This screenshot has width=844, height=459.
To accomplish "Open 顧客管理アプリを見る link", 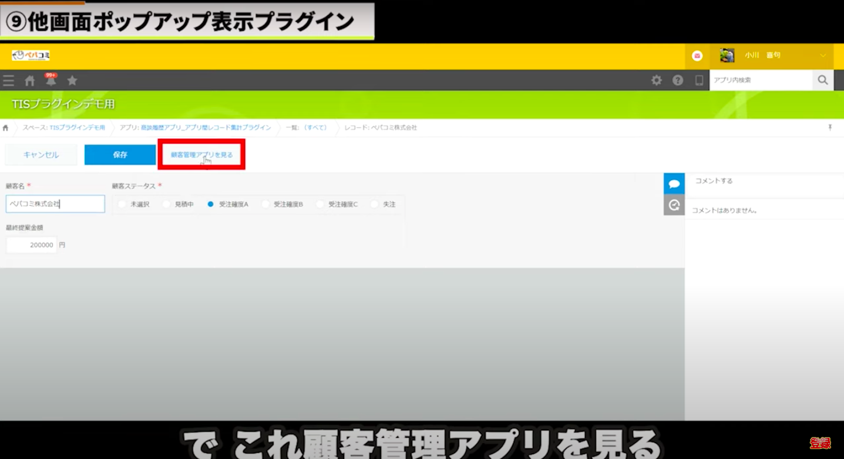I will coord(201,155).
